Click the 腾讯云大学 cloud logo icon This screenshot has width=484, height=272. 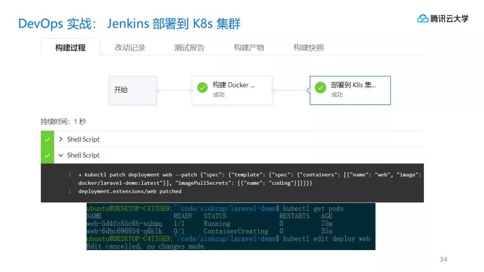(423, 19)
